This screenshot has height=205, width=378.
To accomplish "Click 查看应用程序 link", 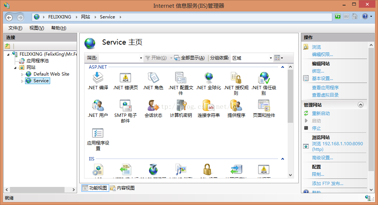I will (x=325, y=88).
